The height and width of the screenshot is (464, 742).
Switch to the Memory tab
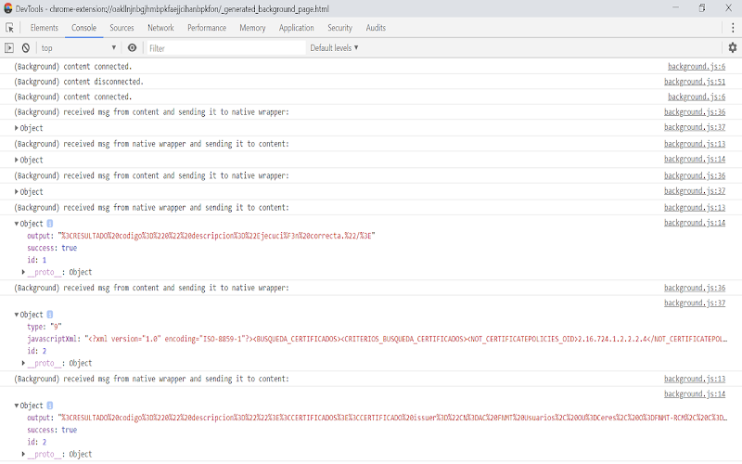pyautogui.click(x=252, y=28)
